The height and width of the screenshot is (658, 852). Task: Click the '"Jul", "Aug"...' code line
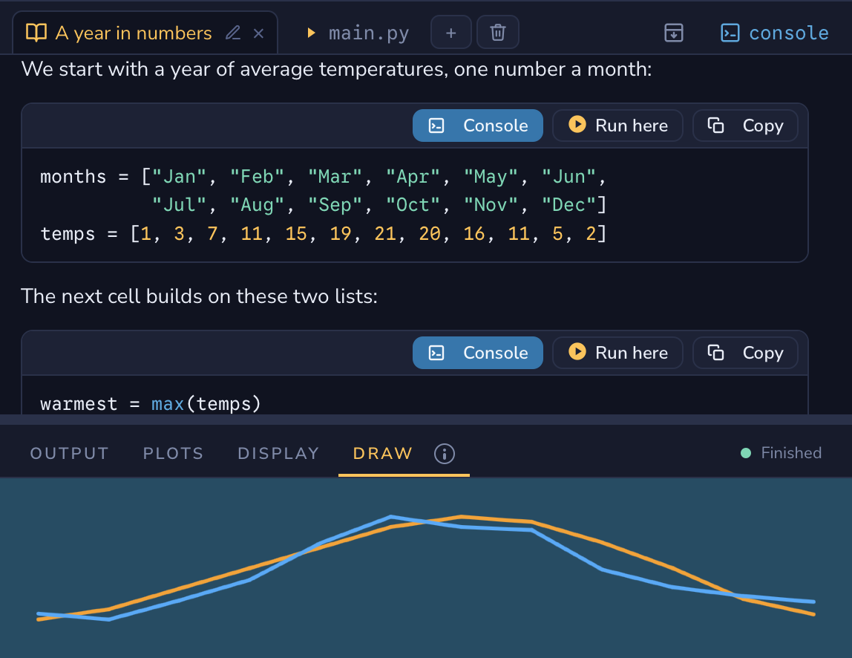point(379,205)
